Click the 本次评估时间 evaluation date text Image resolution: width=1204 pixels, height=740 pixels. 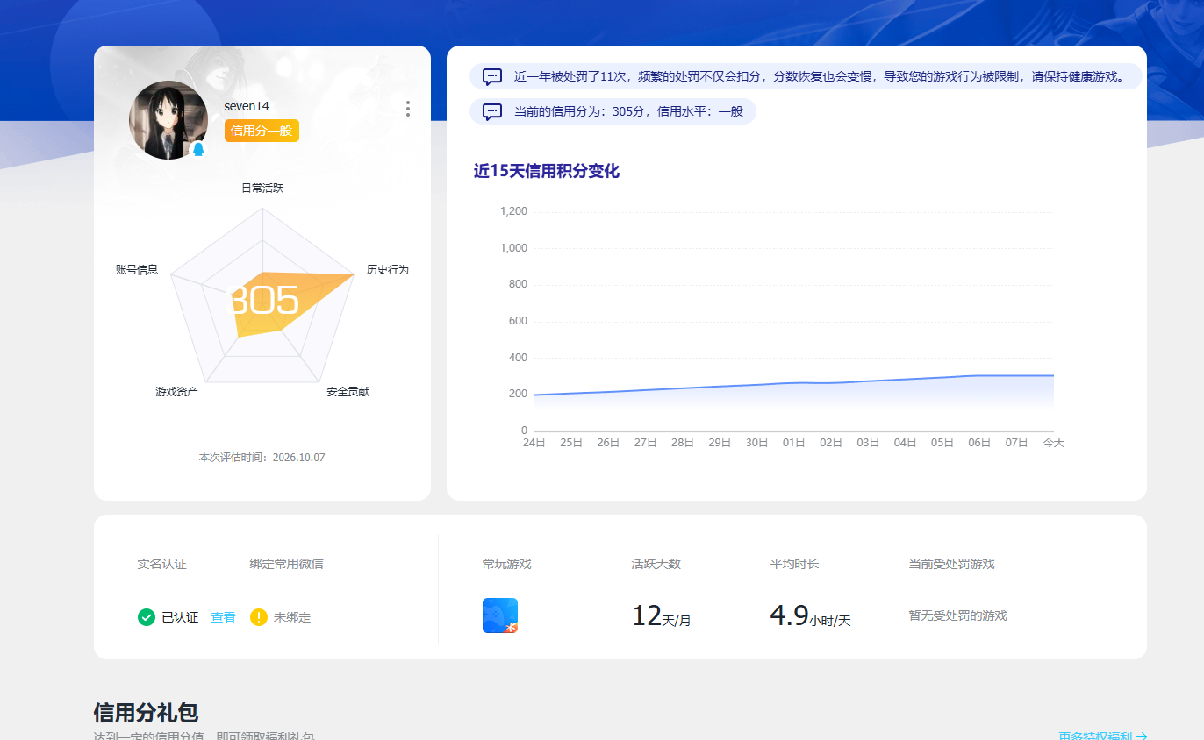pos(262,458)
